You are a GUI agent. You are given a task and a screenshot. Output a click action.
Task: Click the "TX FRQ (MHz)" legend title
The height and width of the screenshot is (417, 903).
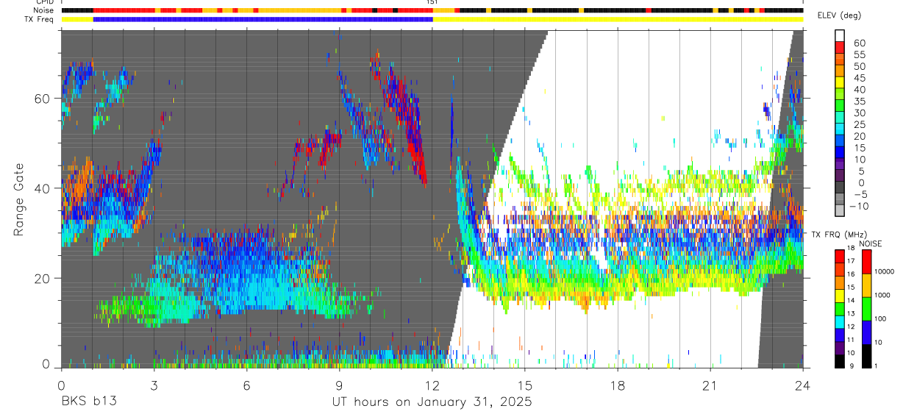[x=838, y=235]
